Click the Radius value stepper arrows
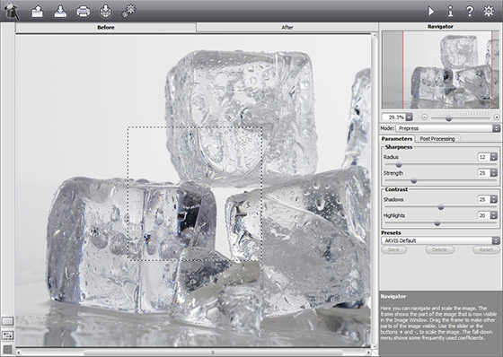Screen dimensions: 503x357 pyautogui.click(x=494, y=157)
